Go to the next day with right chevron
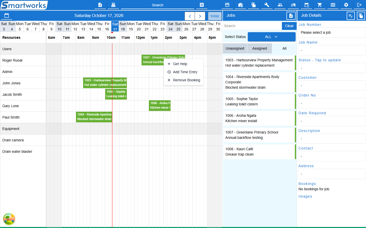 pos(200,16)
